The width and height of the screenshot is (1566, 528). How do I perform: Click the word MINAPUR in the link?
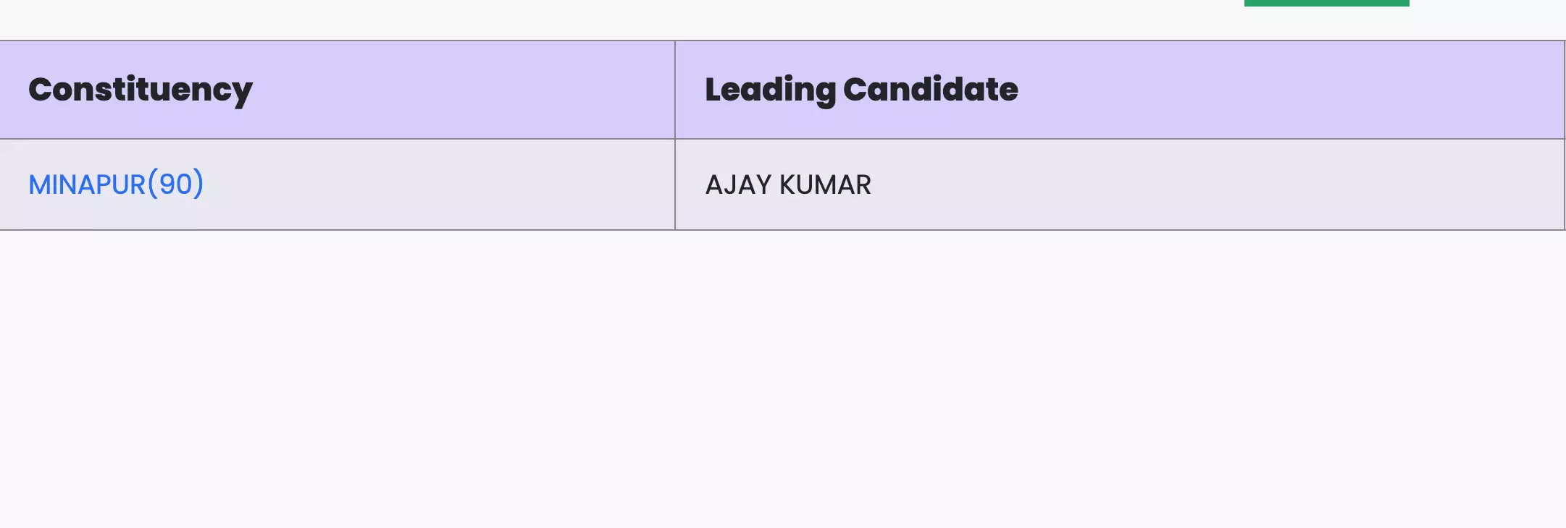pos(87,184)
